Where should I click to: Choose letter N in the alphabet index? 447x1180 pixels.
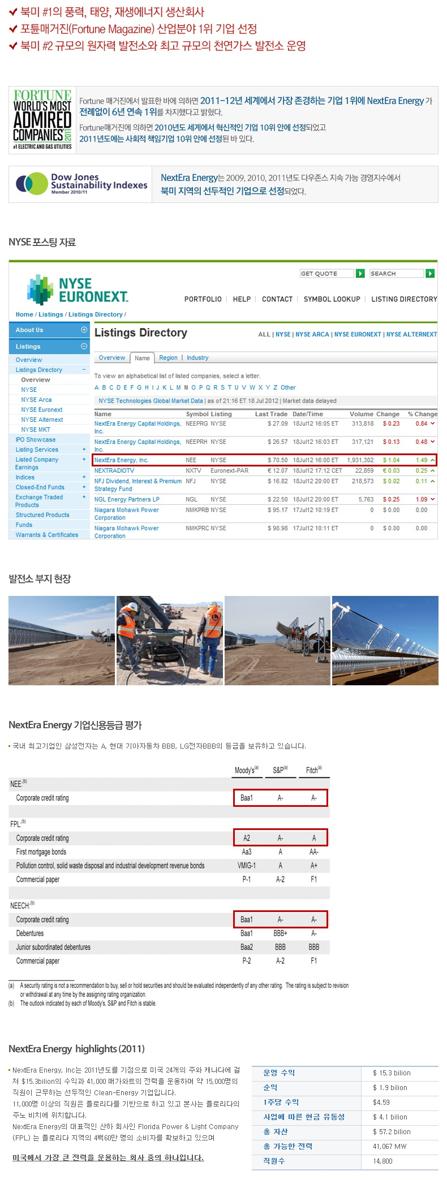tap(186, 388)
